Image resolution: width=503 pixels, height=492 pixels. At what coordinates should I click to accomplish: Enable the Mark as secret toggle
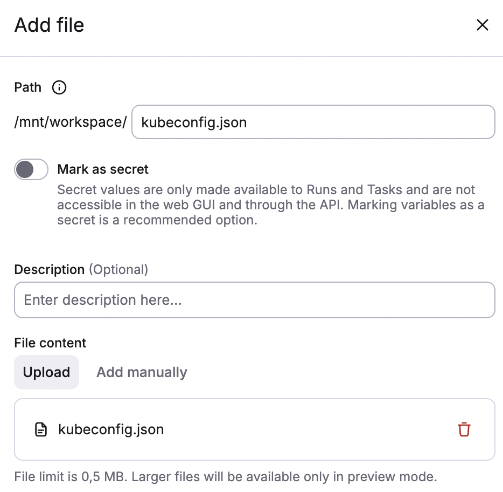click(31, 169)
